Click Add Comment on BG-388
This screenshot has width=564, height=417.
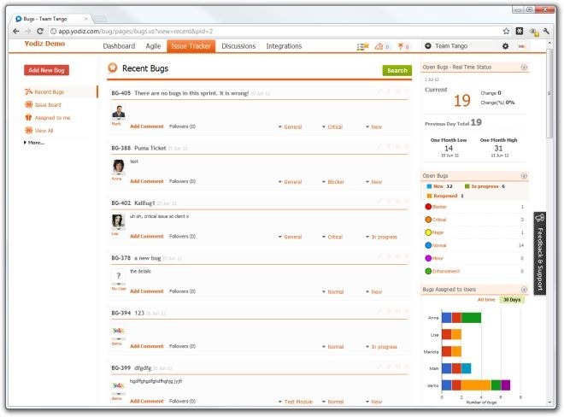pos(147,181)
